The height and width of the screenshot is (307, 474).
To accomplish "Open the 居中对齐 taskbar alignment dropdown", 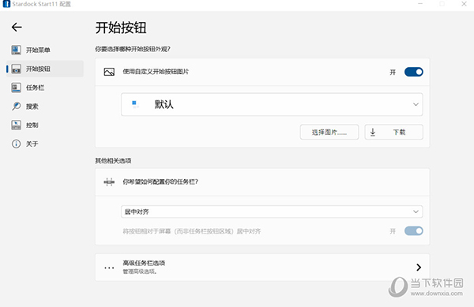I will (x=272, y=212).
